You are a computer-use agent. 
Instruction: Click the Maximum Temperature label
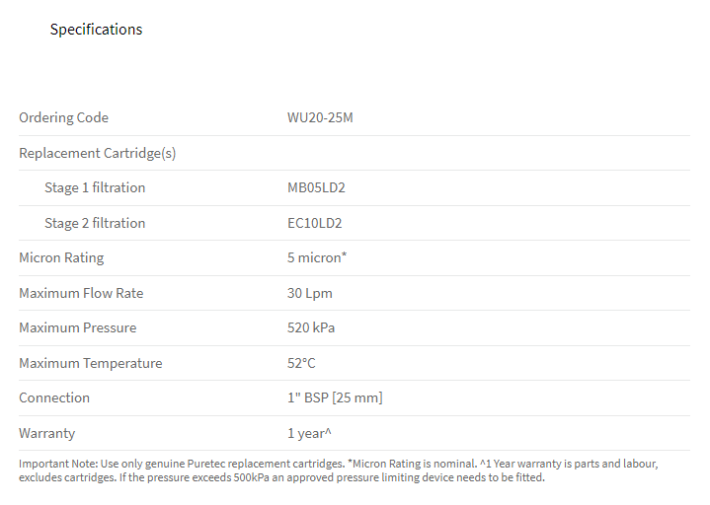(x=90, y=363)
